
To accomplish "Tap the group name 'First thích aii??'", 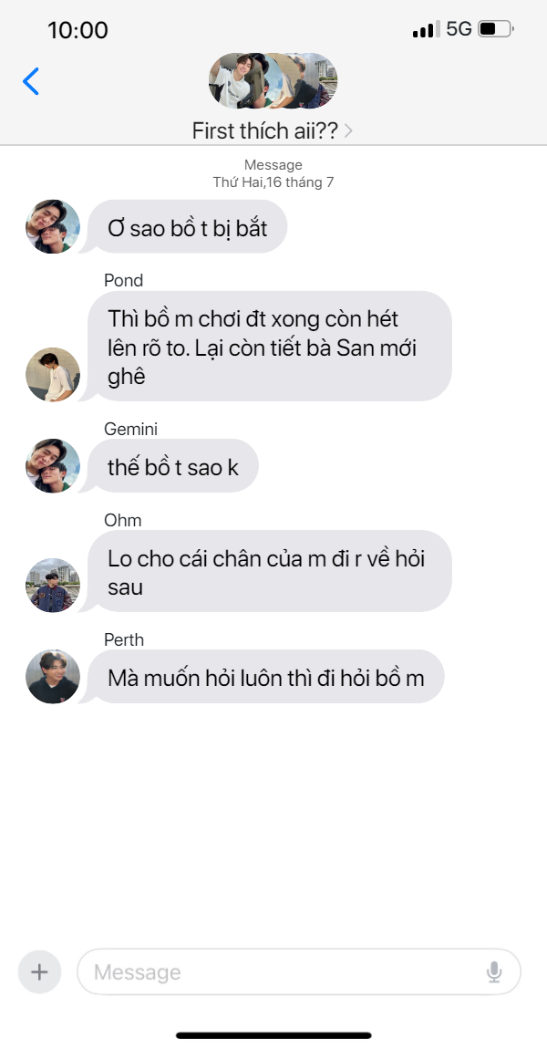I will click(264, 130).
